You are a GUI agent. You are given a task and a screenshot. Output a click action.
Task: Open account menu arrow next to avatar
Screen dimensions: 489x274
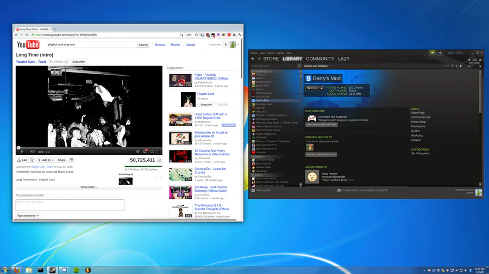point(239,44)
